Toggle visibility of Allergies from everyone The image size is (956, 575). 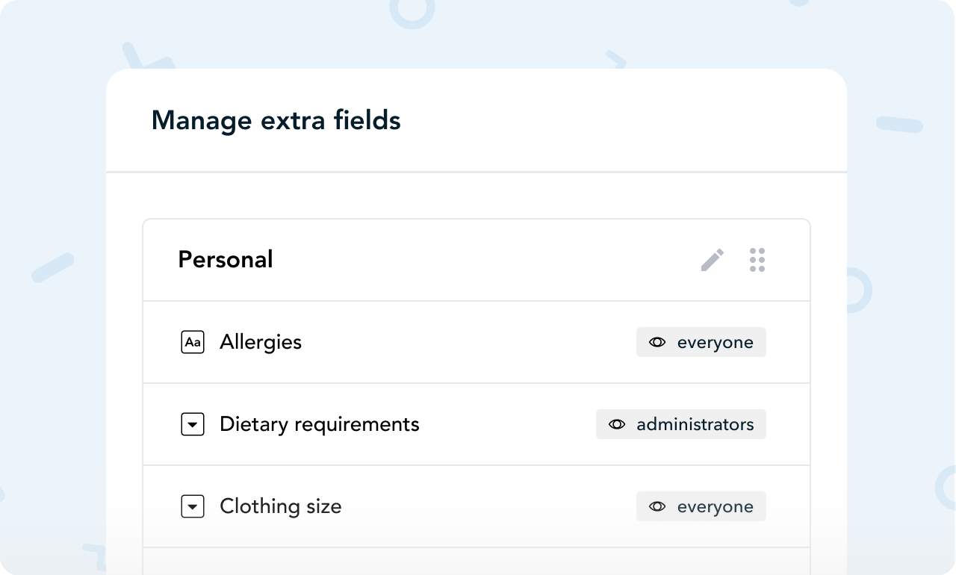(x=701, y=342)
